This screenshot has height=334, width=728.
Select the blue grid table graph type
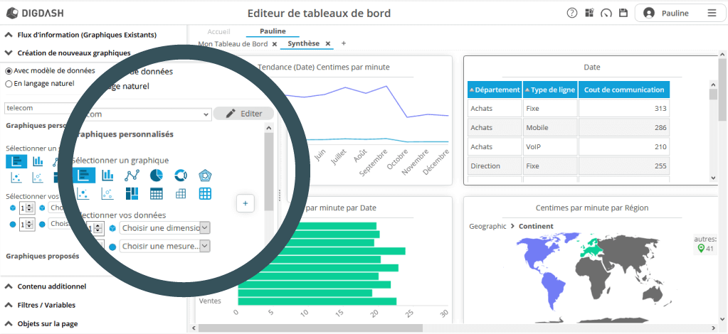tap(205, 193)
